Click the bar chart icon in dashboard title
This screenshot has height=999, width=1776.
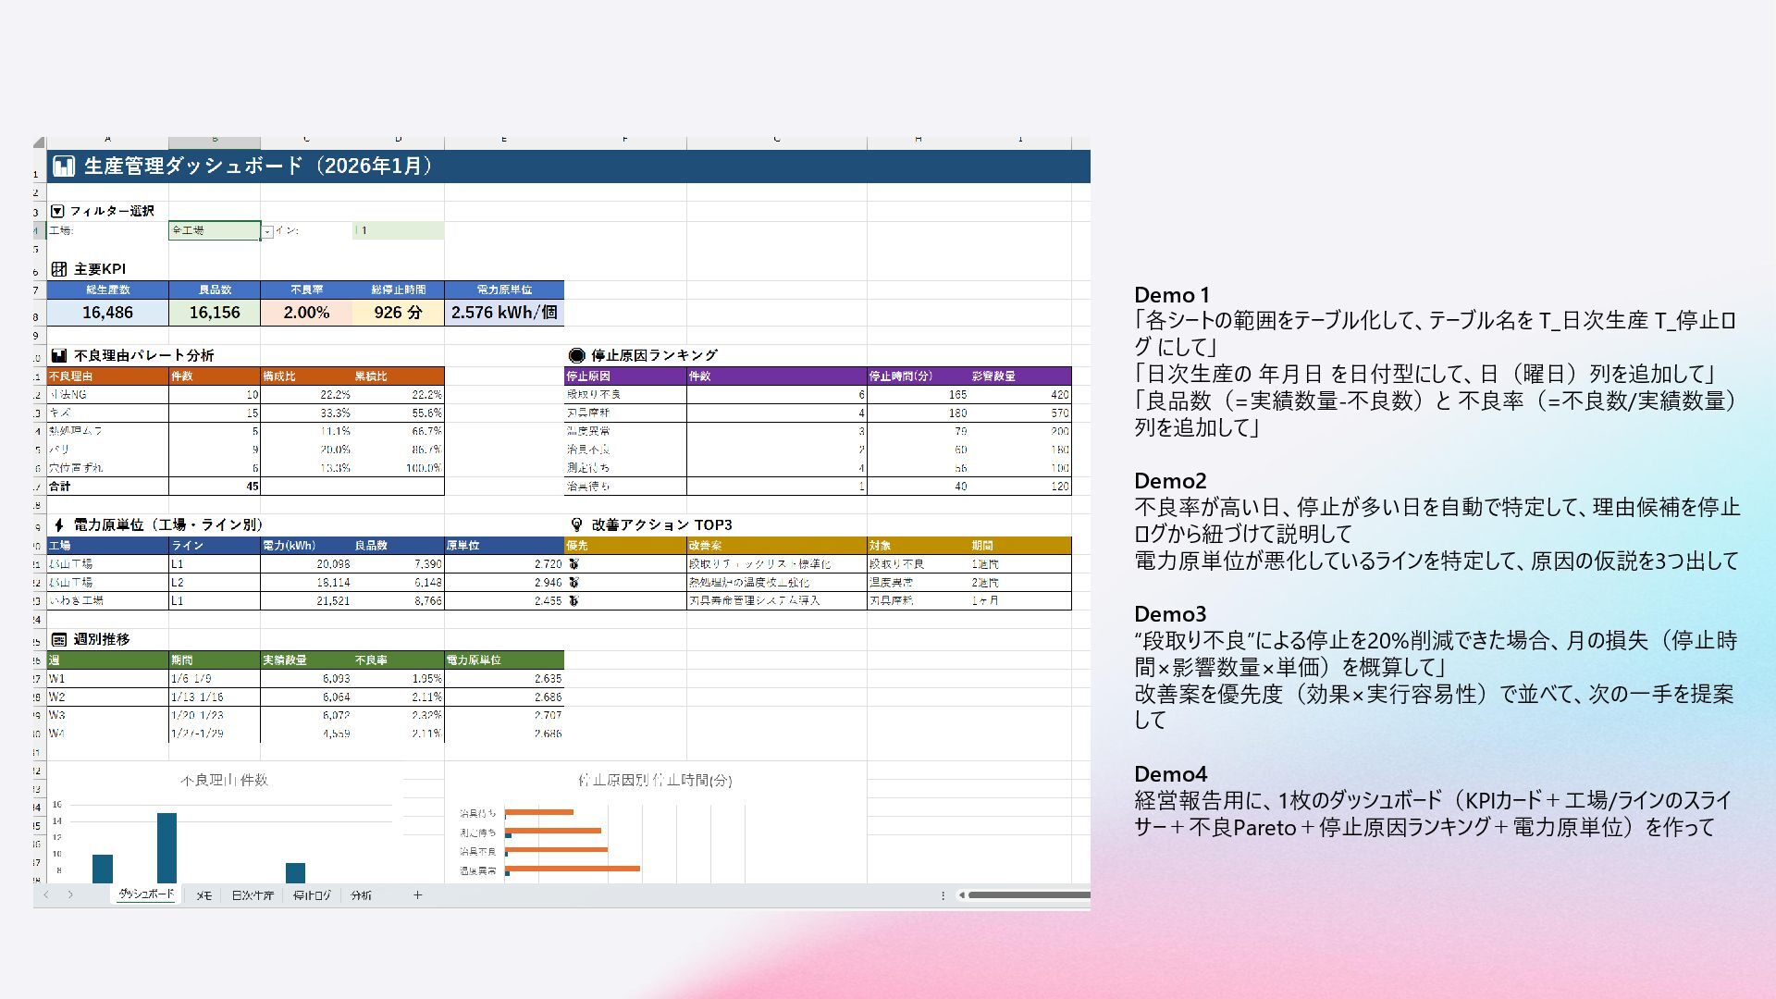(x=64, y=166)
